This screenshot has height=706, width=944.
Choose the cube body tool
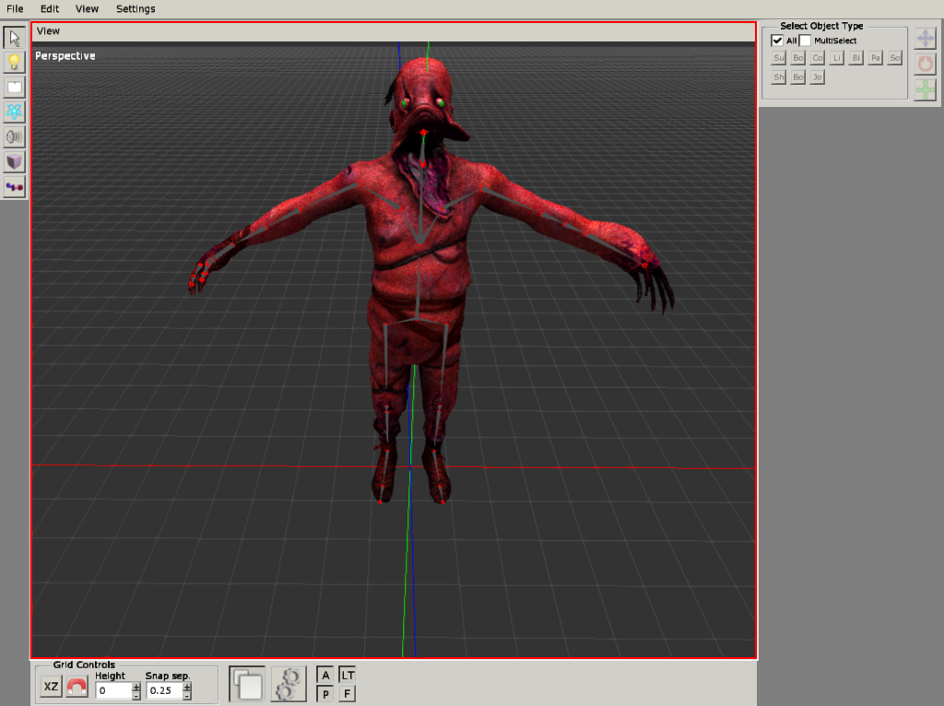point(15,162)
